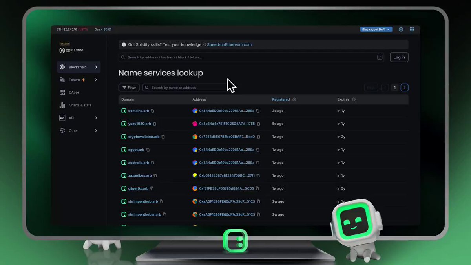This screenshot has height=265, width=471.
Task: Expand the Tokens chevron arrow
Action: pos(96,80)
